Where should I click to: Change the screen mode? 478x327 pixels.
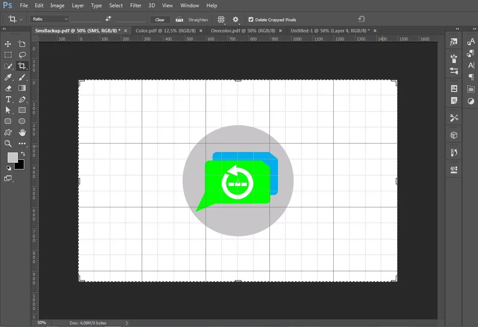click(x=8, y=178)
